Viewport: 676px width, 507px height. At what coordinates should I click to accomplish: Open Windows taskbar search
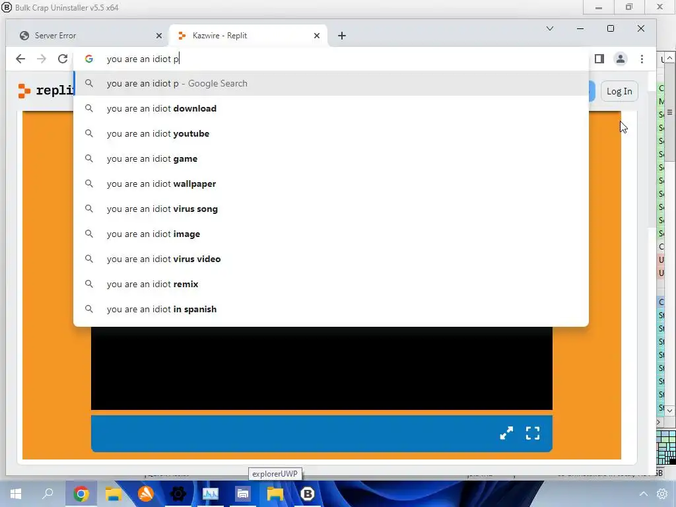click(48, 494)
